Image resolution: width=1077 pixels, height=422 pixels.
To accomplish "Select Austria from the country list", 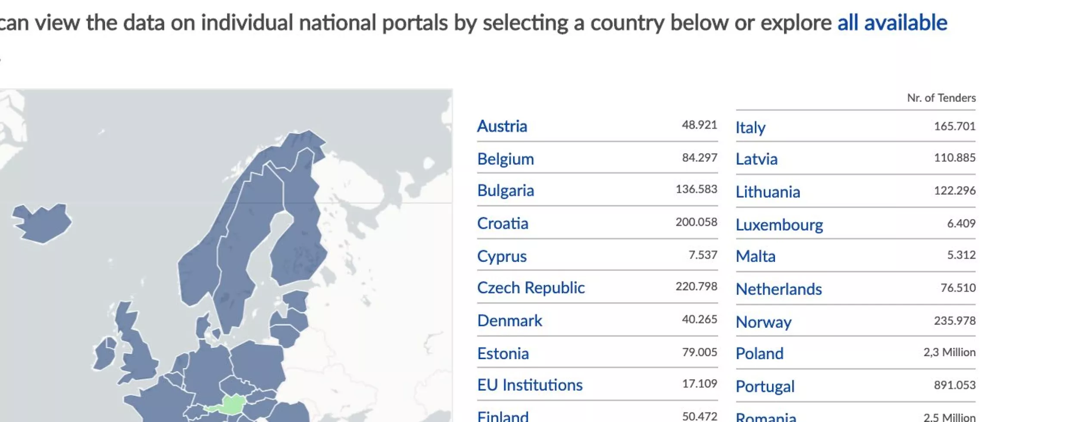I will (501, 126).
